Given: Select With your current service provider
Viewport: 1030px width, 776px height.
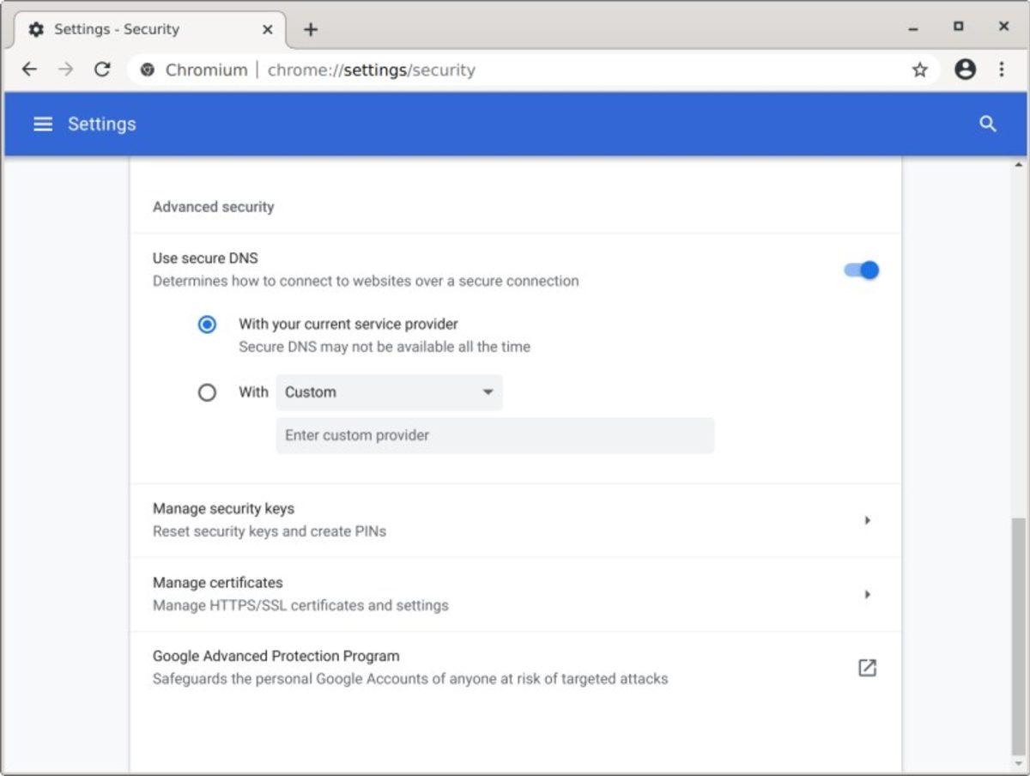Looking at the screenshot, I should pos(206,324).
